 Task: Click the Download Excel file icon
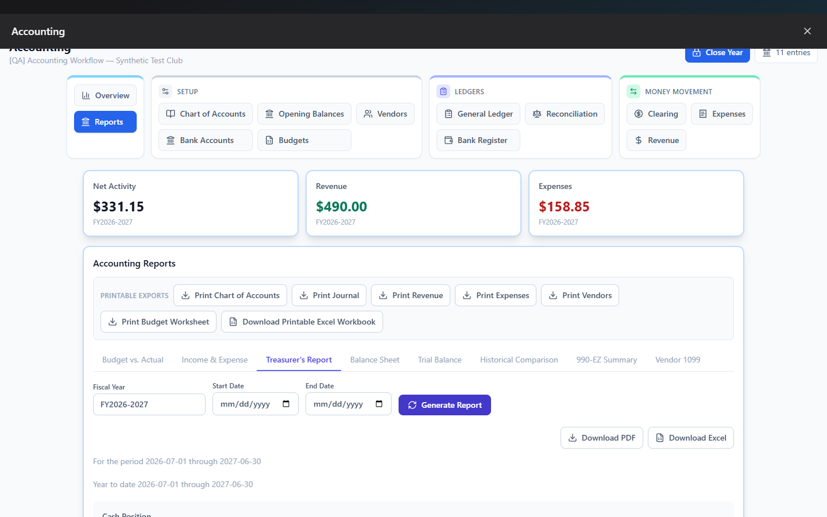[x=660, y=438]
